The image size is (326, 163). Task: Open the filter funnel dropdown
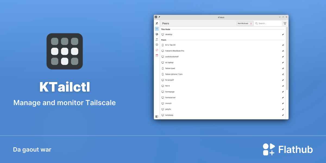(285, 24)
